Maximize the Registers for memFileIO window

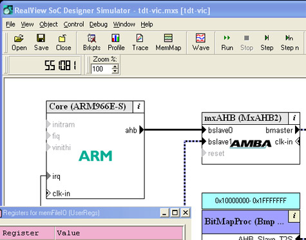coord(175,213)
